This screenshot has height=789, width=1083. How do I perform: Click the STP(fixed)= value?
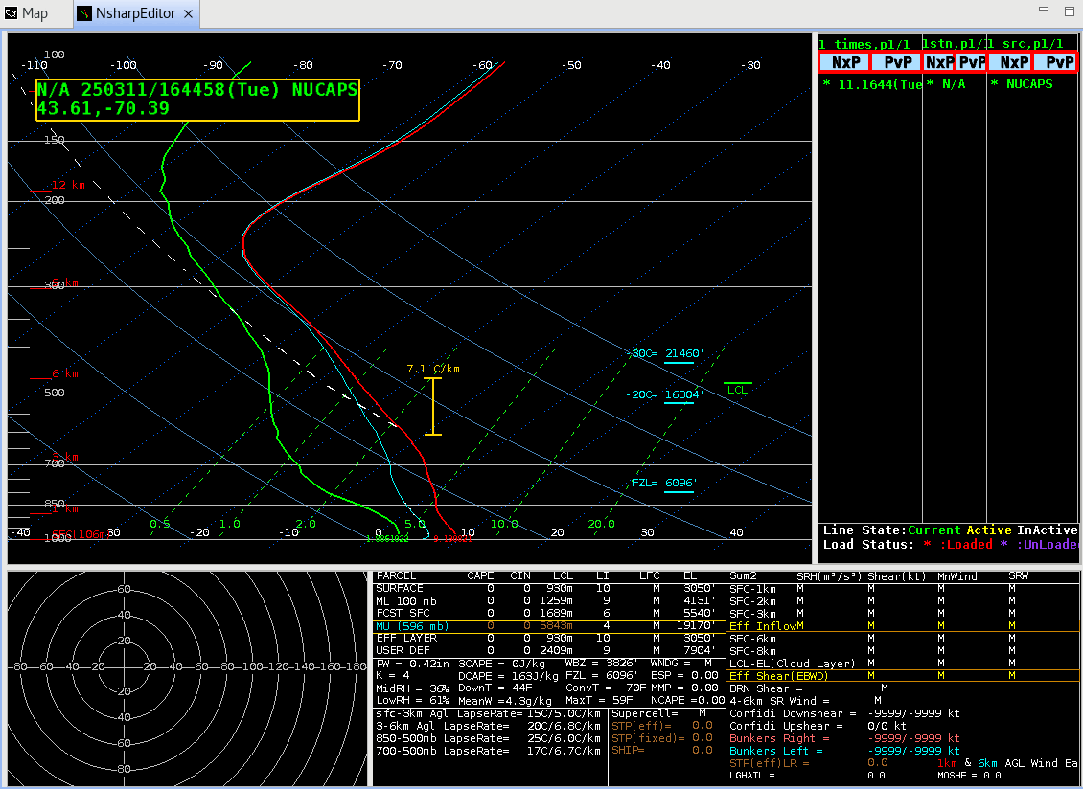tap(662, 738)
